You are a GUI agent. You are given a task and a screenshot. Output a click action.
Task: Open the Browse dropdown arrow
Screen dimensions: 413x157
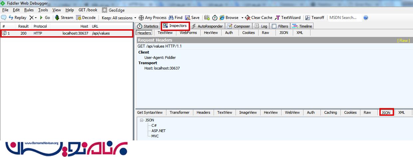click(x=242, y=18)
